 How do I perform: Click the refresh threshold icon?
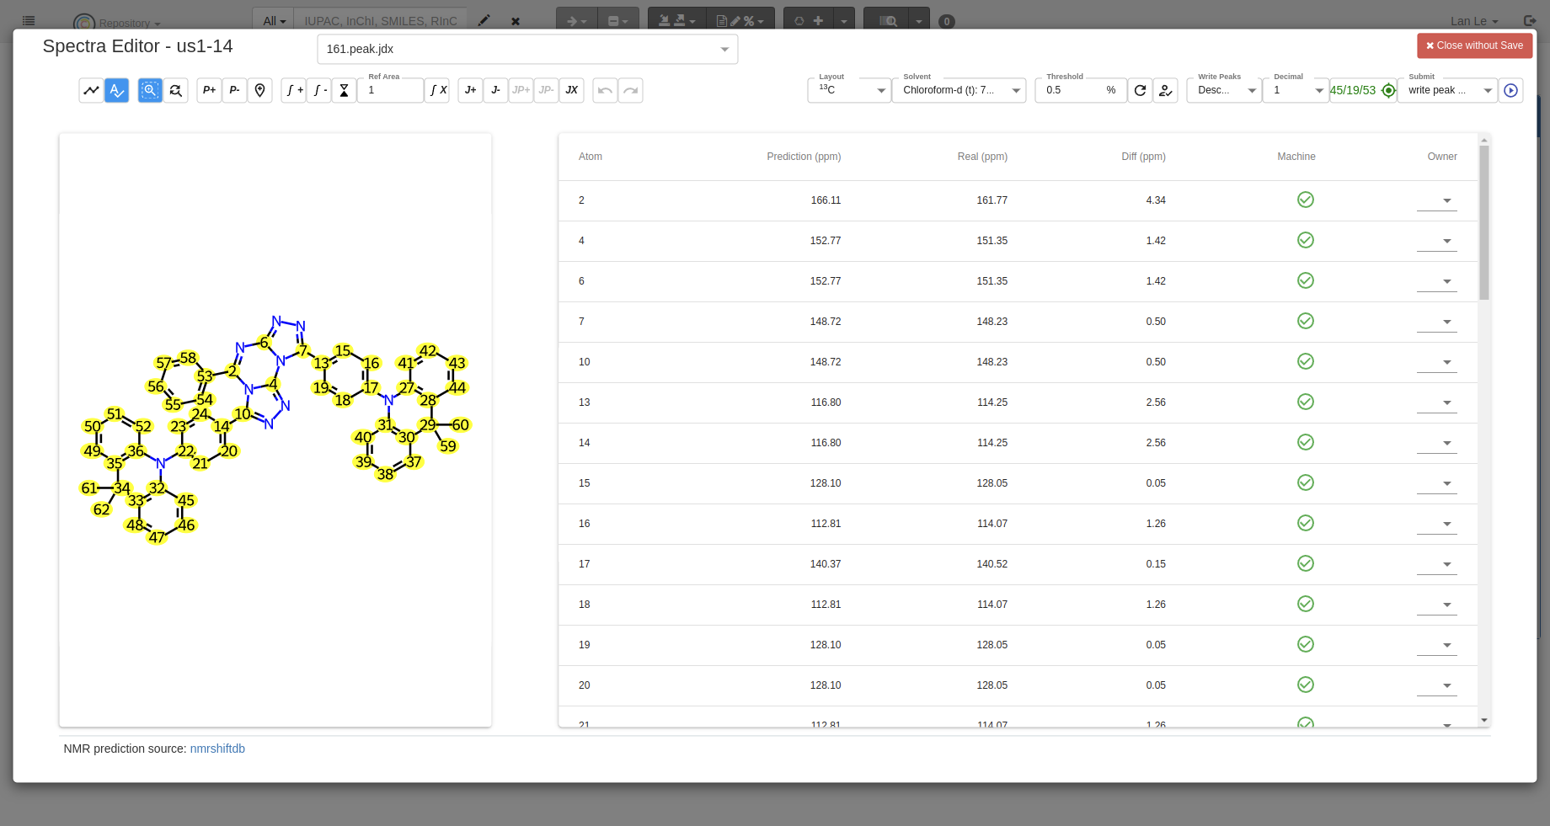(x=1140, y=90)
